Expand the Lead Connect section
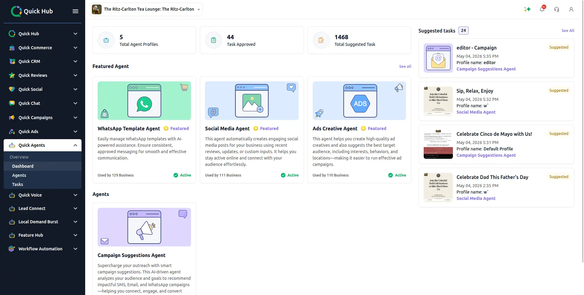Viewport: 584px width, 295px height. point(75,208)
